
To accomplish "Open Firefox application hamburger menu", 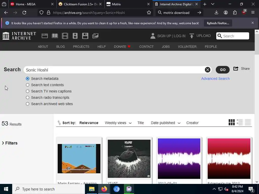I will click(253, 13).
